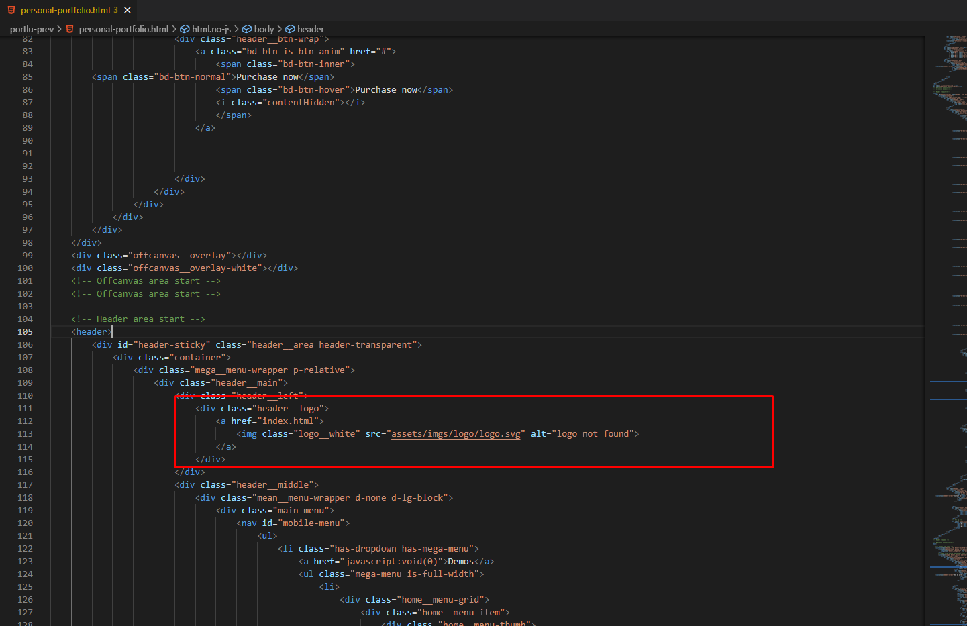Click line number 83 in the gutter

[28, 52]
